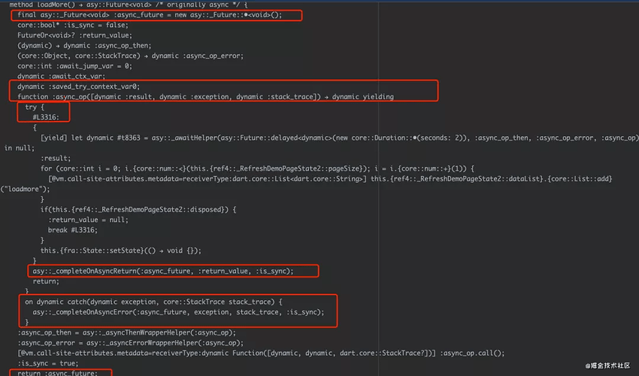Click the ':return_value = null;' line
This screenshot has width=639, height=376.
tap(88, 220)
